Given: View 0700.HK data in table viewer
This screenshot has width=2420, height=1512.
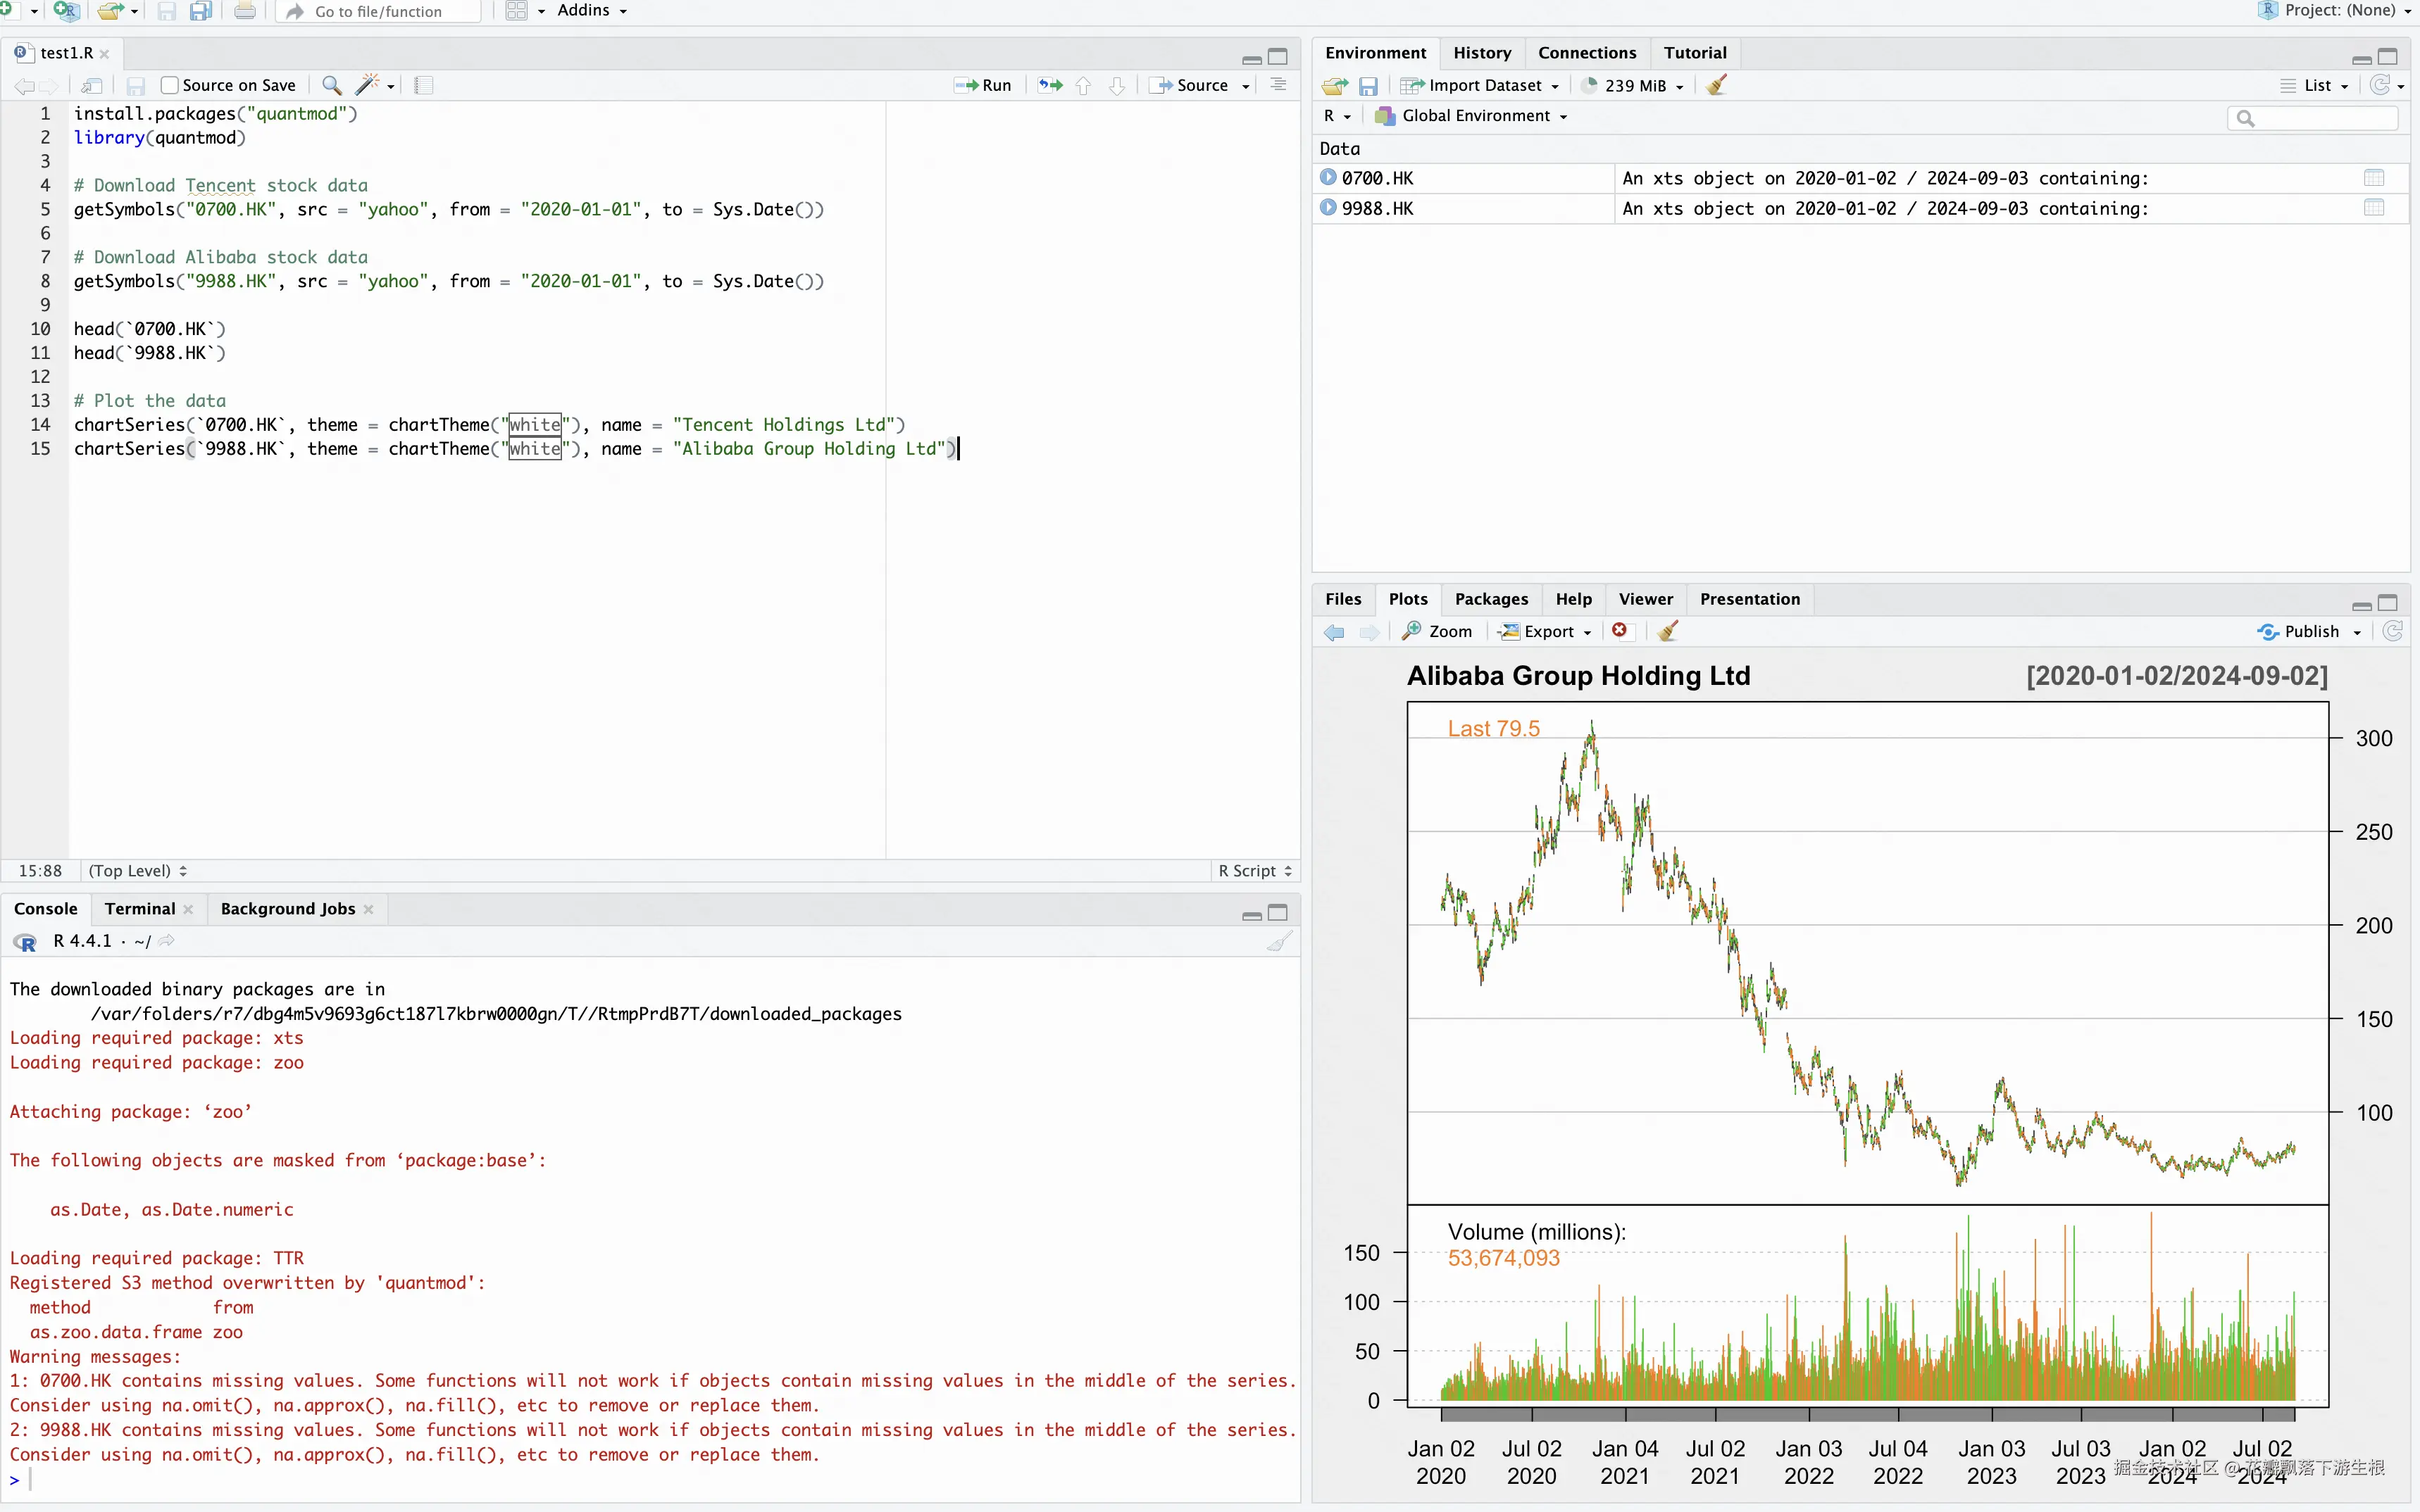Looking at the screenshot, I should coord(2373,178).
